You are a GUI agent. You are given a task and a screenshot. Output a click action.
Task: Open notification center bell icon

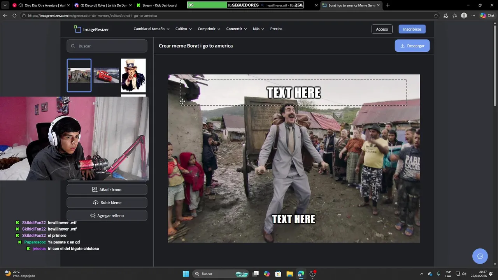(x=491, y=274)
